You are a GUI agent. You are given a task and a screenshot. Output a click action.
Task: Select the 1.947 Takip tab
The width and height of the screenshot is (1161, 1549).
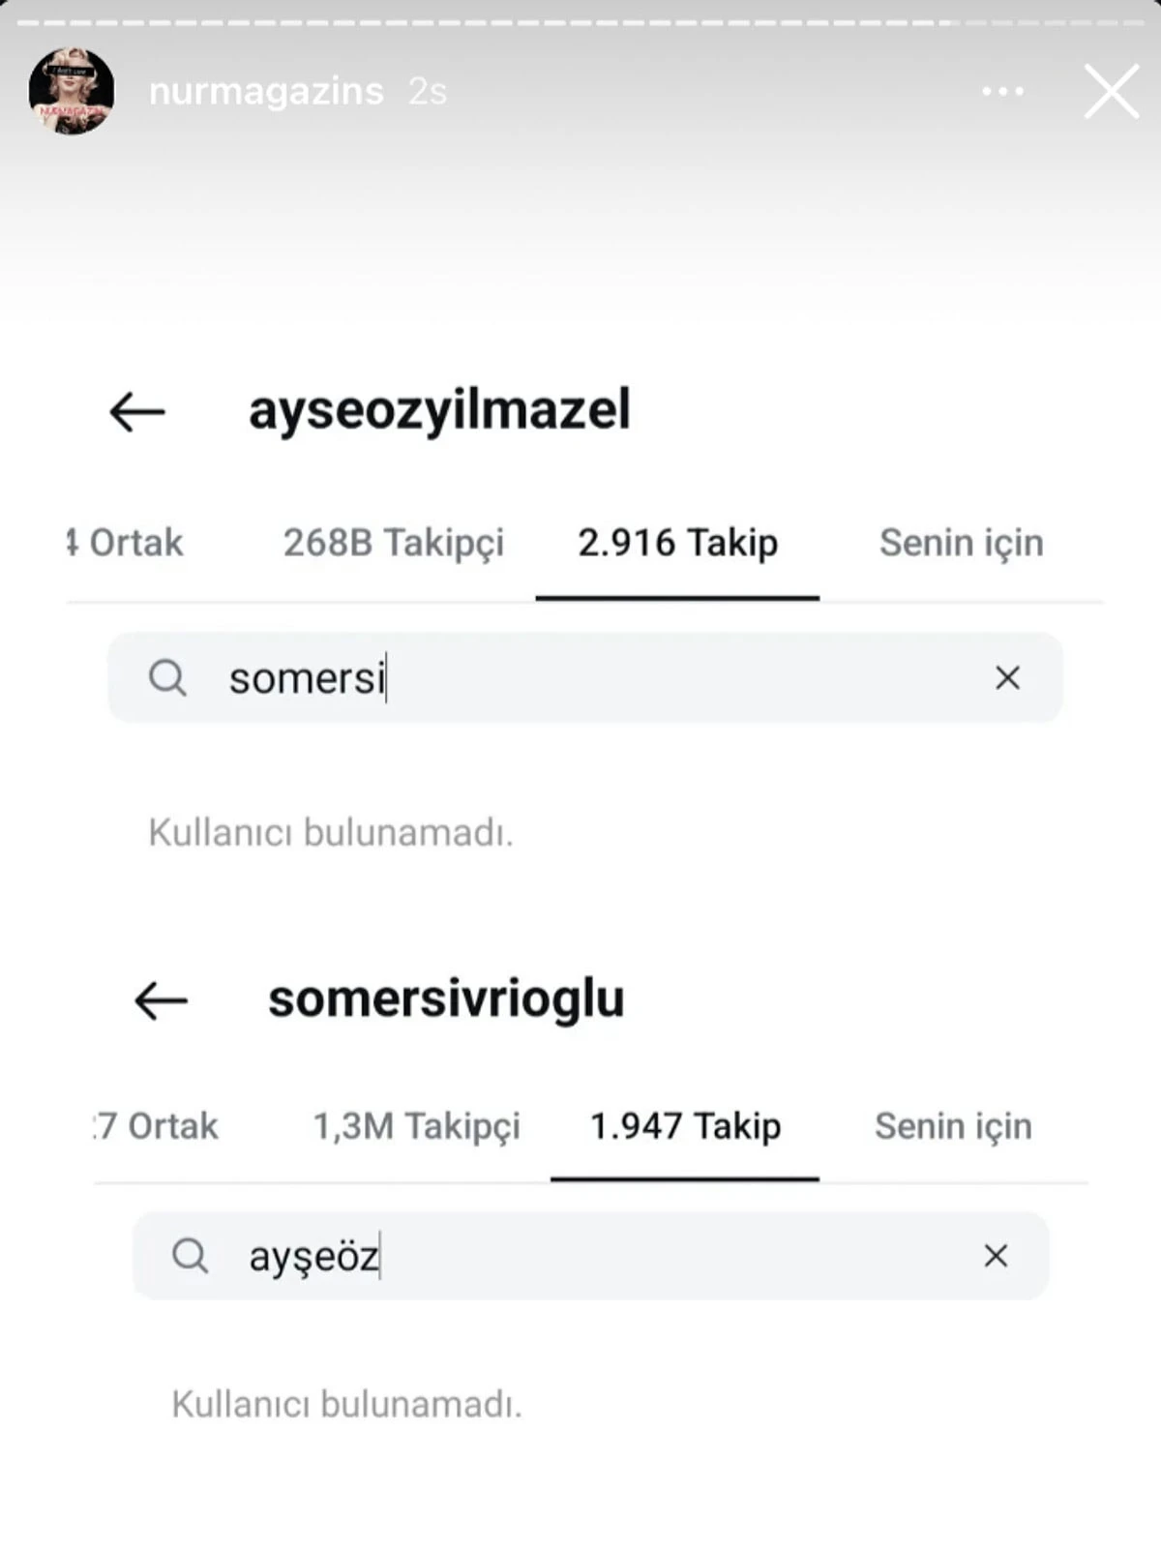tap(685, 1126)
